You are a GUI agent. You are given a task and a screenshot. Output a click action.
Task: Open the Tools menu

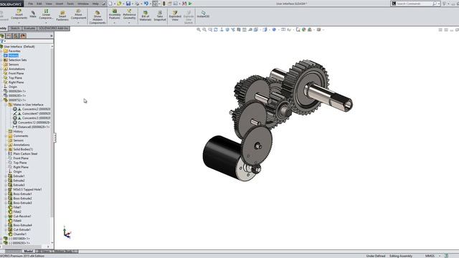(x=70, y=4)
